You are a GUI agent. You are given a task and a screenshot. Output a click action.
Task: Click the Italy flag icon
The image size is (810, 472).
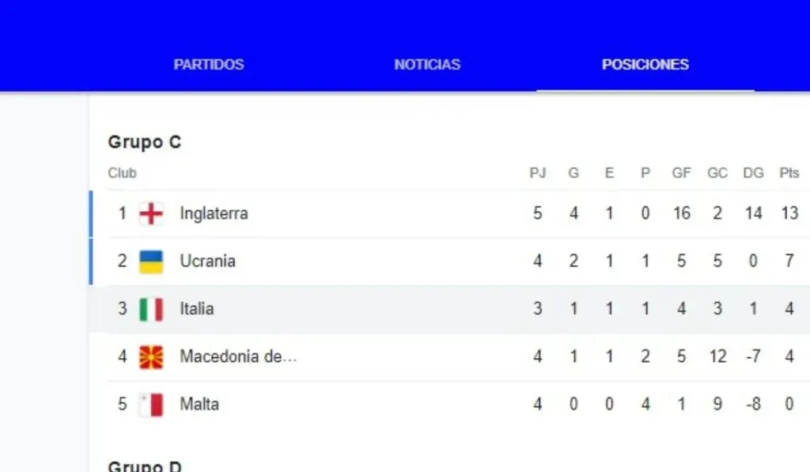pyautogui.click(x=151, y=309)
